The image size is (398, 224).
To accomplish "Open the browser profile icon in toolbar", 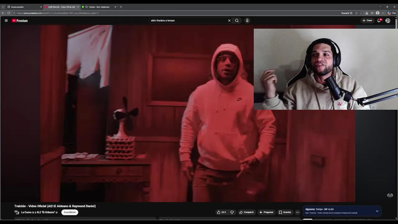I will click(377, 13).
